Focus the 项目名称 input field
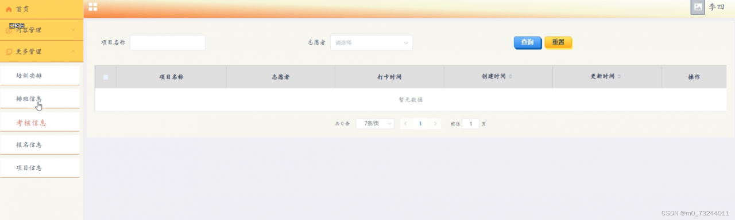Viewport: 735px width, 220px height. 168,42
